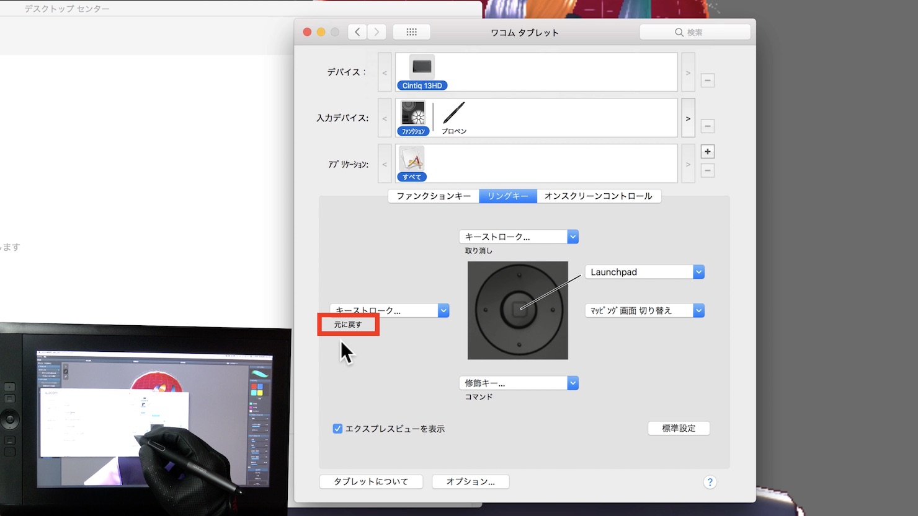Click the 標準設定 button
Image resolution: width=918 pixels, height=516 pixels.
tap(679, 428)
